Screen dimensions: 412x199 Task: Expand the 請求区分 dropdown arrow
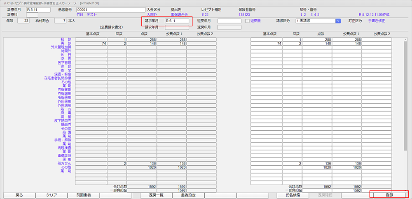[x=338, y=21]
